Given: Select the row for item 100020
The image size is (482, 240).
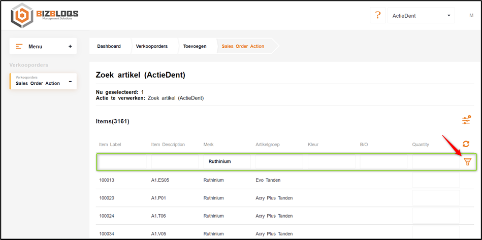Looking at the screenshot, I should [107, 198].
